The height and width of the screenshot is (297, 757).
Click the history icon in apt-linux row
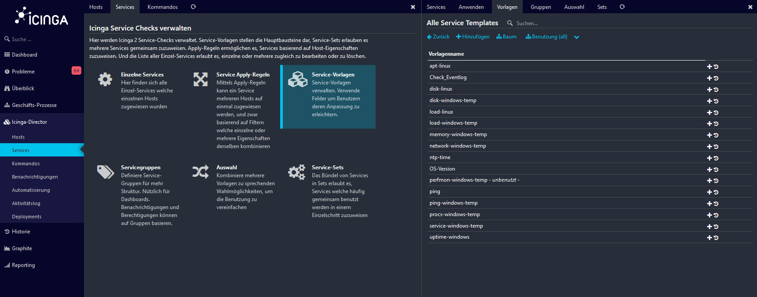click(x=716, y=67)
